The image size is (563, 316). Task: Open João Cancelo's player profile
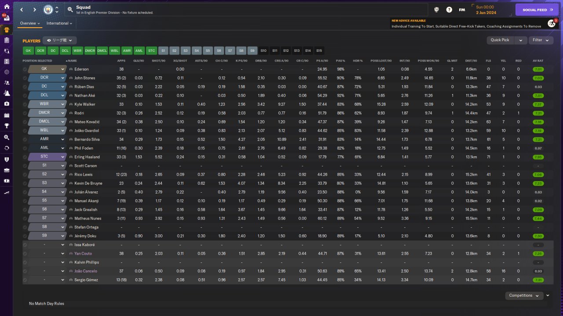click(x=86, y=271)
